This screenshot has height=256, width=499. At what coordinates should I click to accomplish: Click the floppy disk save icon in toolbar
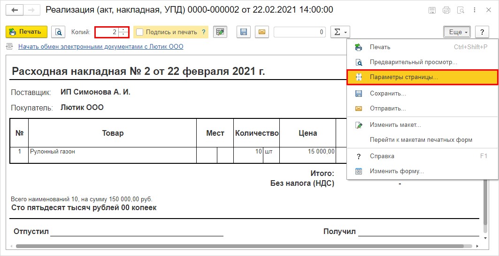click(244, 32)
